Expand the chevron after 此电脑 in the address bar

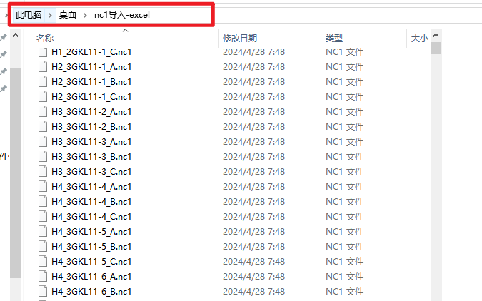pyautogui.click(x=50, y=15)
